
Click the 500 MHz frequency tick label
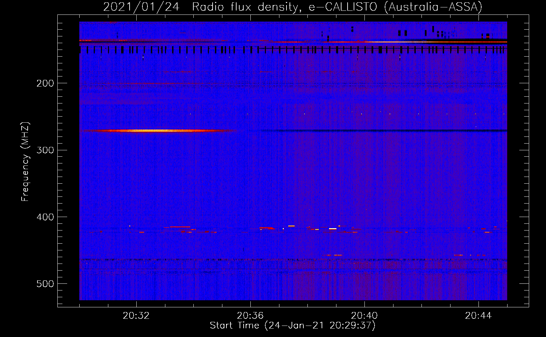click(45, 284)
